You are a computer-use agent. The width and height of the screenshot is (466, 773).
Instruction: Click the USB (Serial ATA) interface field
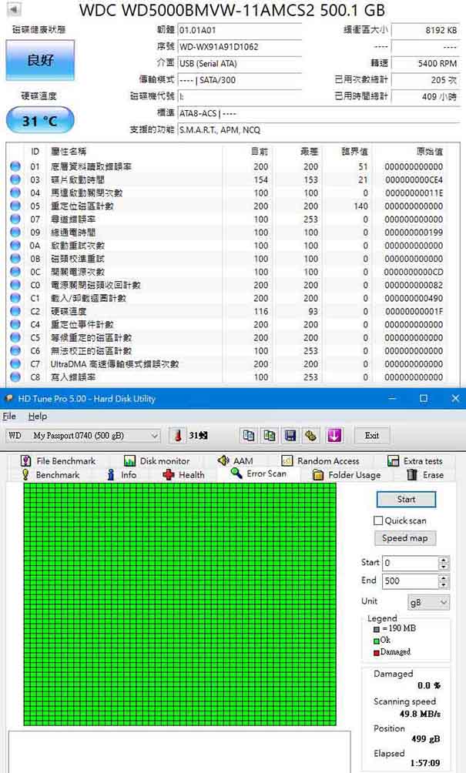click(x=240, y=64)
